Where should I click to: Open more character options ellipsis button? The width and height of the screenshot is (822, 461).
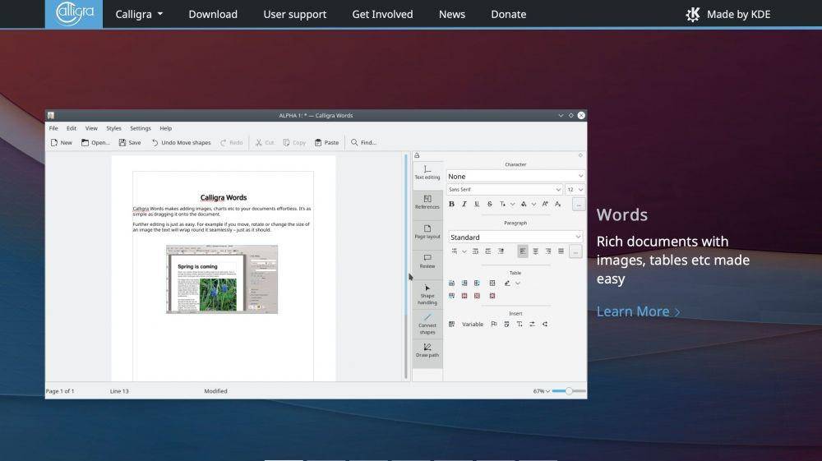[x=578, y=205]
